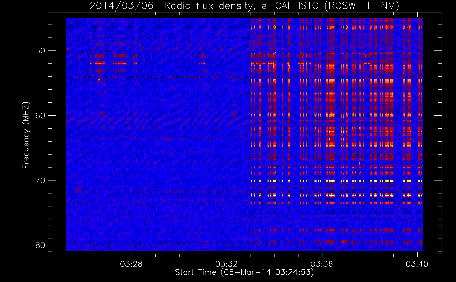Click the plot title mentioning e-CALLISTO (ROSWELL-NM)
Screen dimensions: 456x282
click(x=244, y=6)
